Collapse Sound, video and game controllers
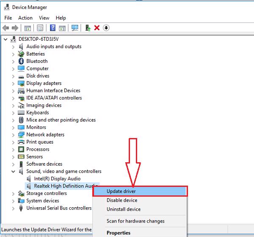 [13, 171]
